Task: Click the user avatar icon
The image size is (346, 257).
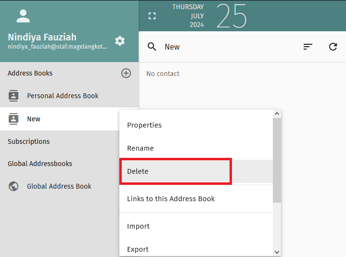Action: tap(23, 16)
